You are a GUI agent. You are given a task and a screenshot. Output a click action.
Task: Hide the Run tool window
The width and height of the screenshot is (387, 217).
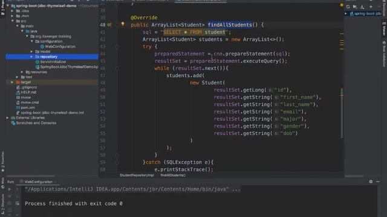(x=378, y=181)
